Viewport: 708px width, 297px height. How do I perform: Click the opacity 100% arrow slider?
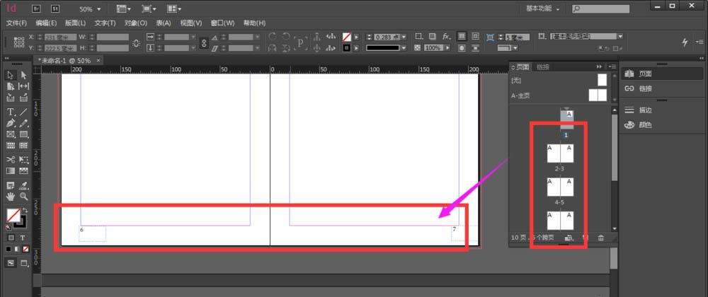coord(447,48)
